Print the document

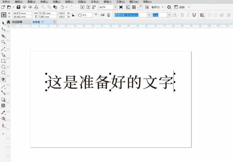36,7
